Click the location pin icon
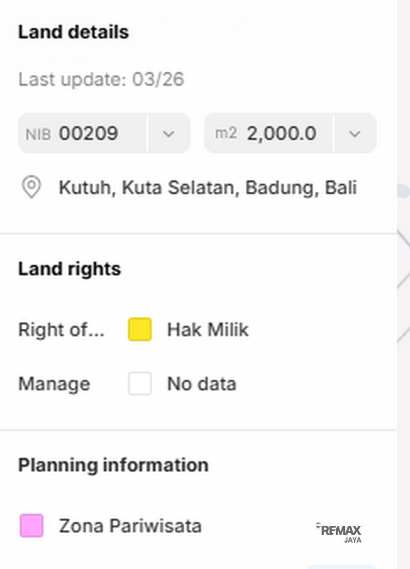 tap(31, 188)
